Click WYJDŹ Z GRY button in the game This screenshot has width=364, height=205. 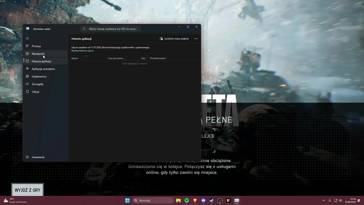pos(28,190)
